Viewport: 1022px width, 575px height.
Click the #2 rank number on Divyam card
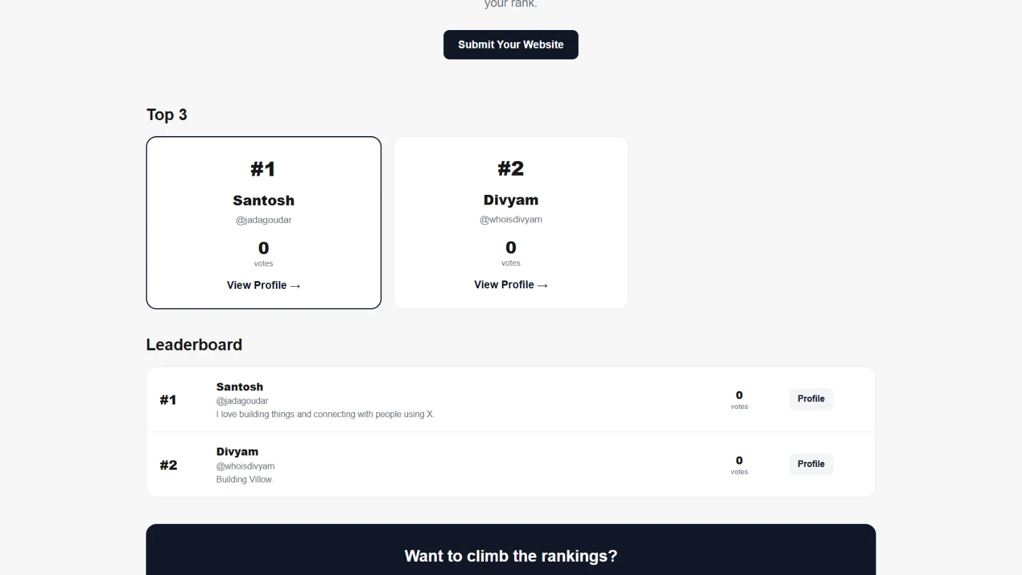(511, 169)
